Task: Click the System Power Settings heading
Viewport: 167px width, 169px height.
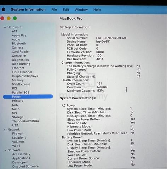Action: pyautogui.click(x=78, y=98)
